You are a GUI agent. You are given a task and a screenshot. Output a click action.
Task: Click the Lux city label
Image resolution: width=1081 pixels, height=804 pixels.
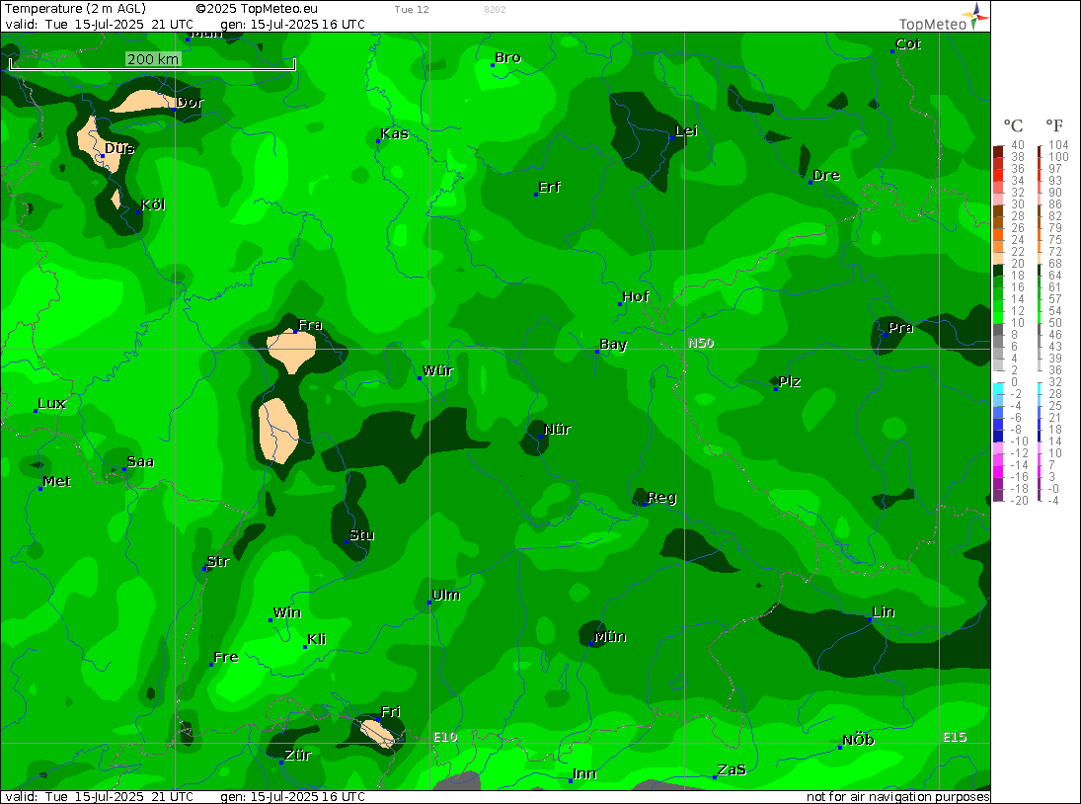(51, 403)
